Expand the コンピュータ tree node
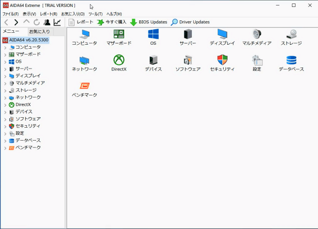The image size is (318, 229). click(x=5, y=48)
